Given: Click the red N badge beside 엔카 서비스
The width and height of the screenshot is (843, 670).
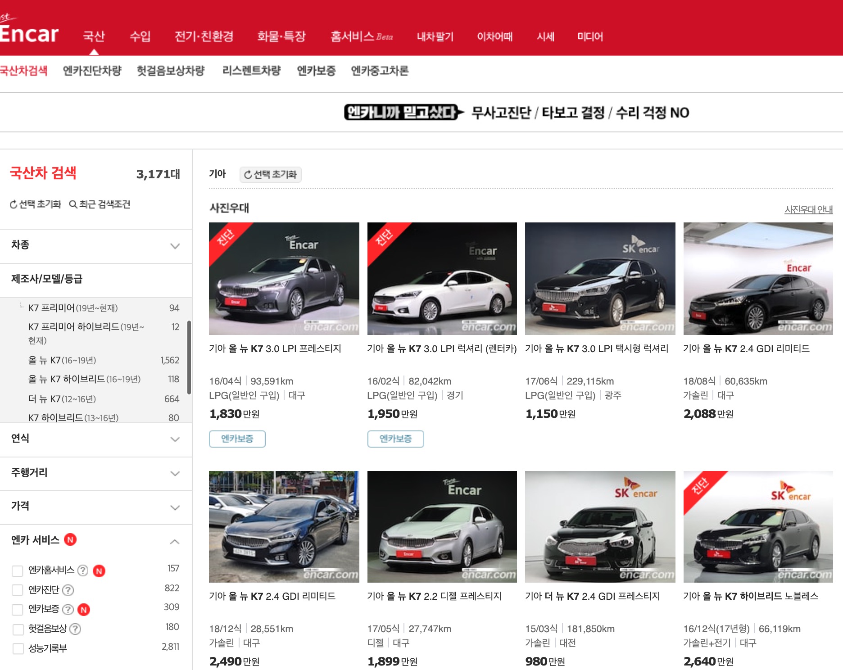Looking at the screenshot, I should point(70,539).
